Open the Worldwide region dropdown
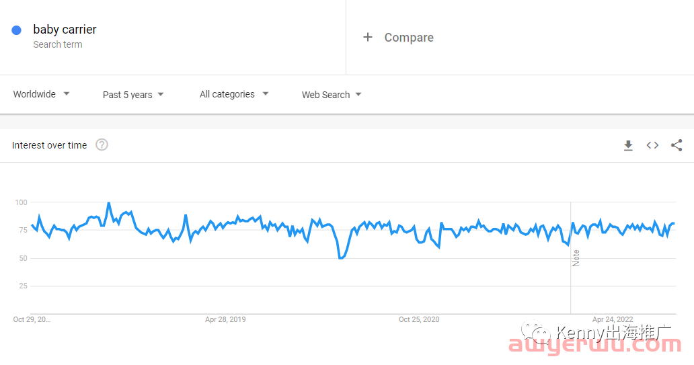 pos(41,94)
